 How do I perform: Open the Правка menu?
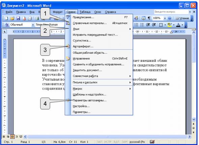click(21, 12)
